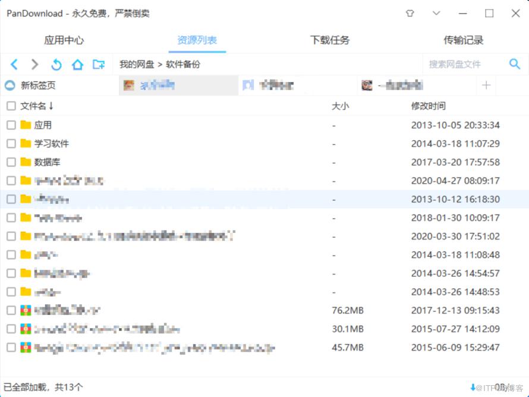Check the 学习软件 folder checkbox
529x397 pixels.
[11, 144]
